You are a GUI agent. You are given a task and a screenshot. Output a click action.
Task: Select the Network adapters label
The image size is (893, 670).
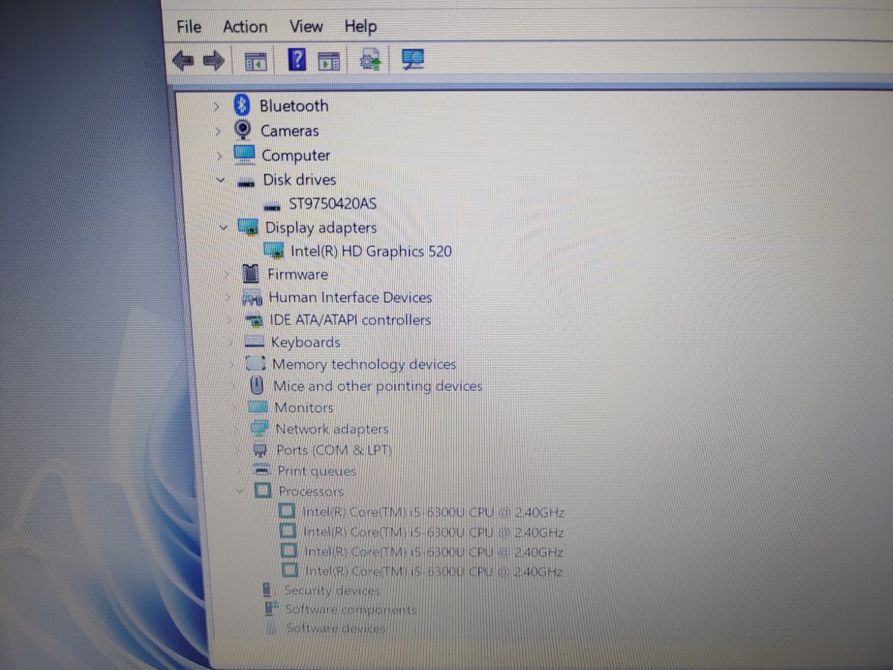[x=332, y=429]
